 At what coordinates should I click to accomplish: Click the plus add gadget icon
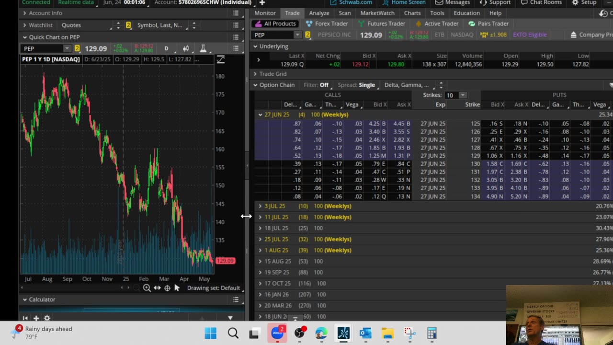36,318
